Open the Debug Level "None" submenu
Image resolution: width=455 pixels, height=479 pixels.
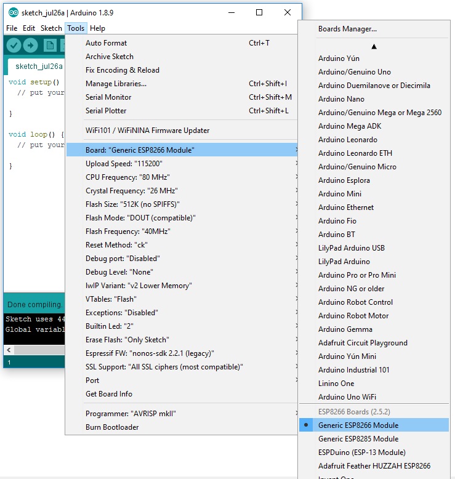[182, 272]
